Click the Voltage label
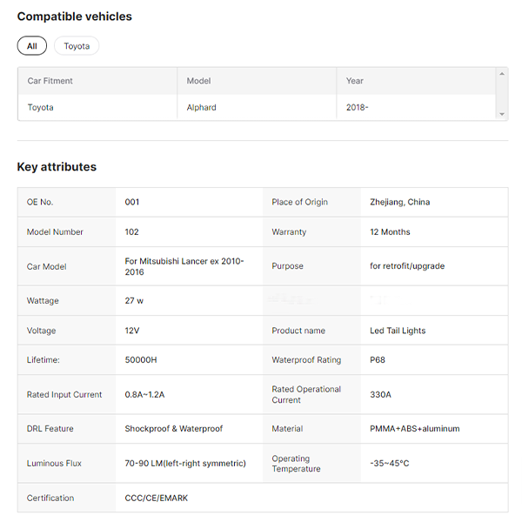 [x=41, y=331]
